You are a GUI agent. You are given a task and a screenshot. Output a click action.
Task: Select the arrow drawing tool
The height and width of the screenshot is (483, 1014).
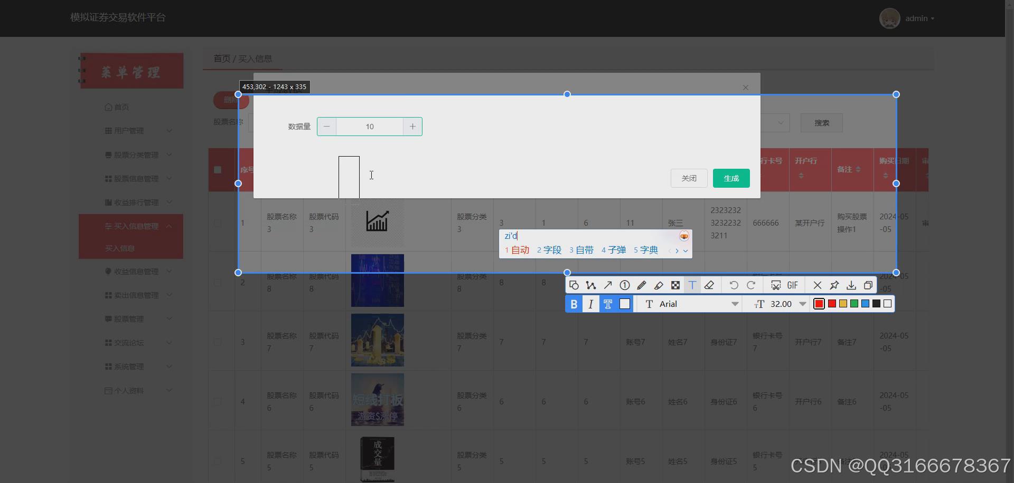tap(608, 285)
